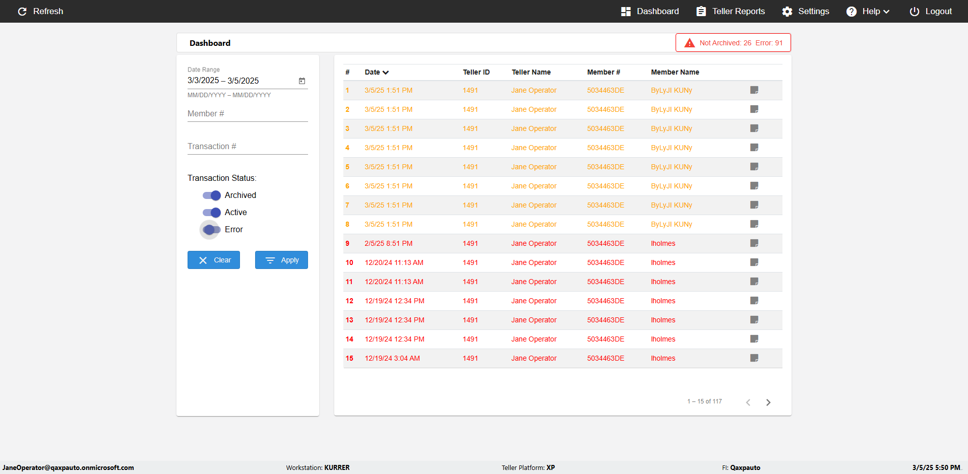Click the Member # input field
Viewport: 968px width, 474px height.
click(x=247, y=114)
